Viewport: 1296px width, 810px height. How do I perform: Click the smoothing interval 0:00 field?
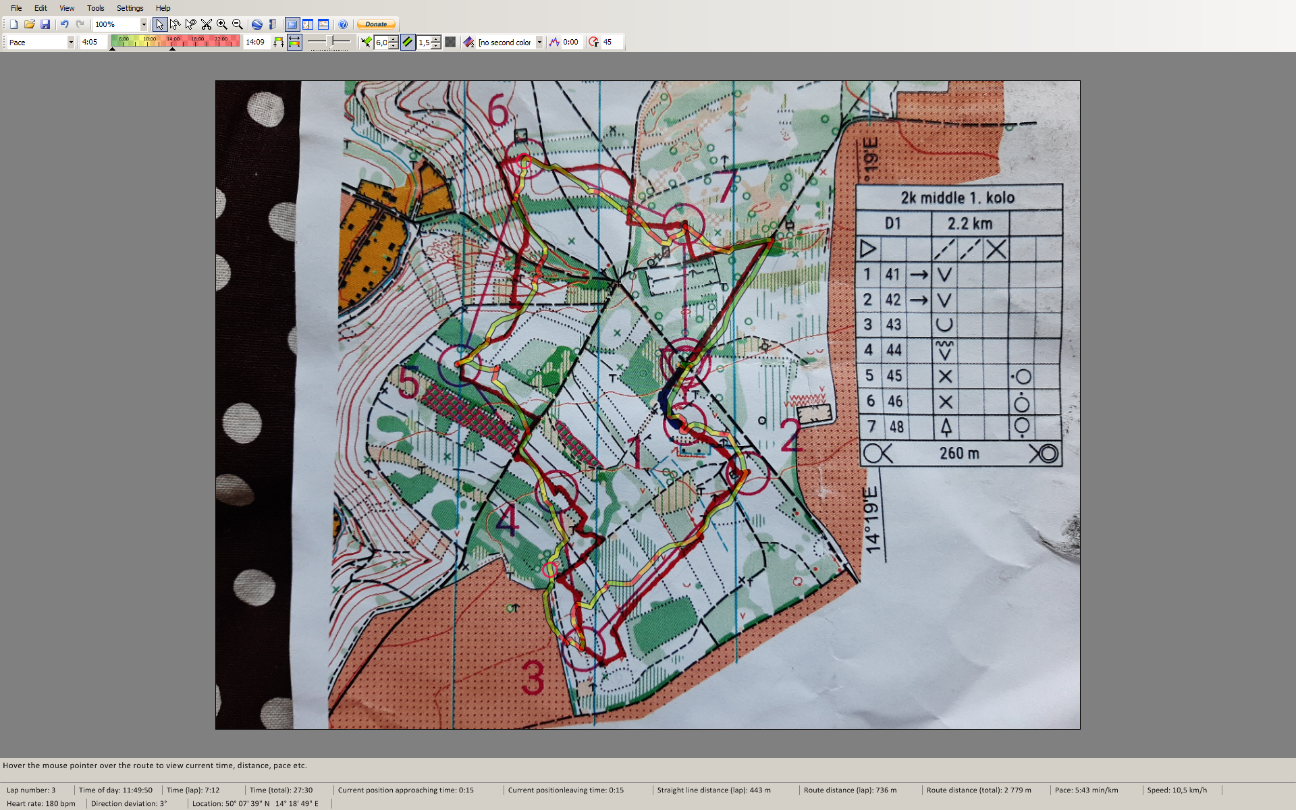tap(571, 42)
